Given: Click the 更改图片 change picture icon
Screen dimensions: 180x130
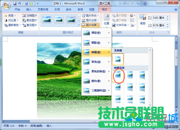Looking at the screenshot, I should pos(24,20).
